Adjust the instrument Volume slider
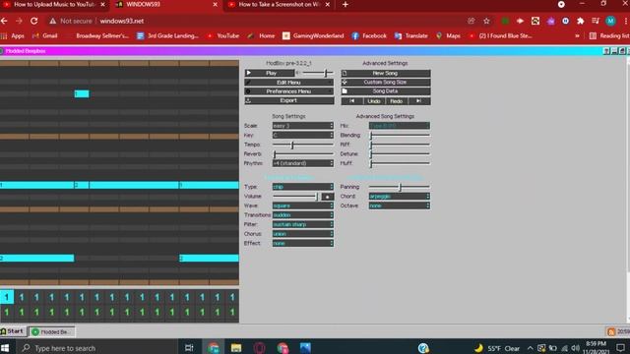Viewport: 630px width, 354px height. (x=296, y=197)
